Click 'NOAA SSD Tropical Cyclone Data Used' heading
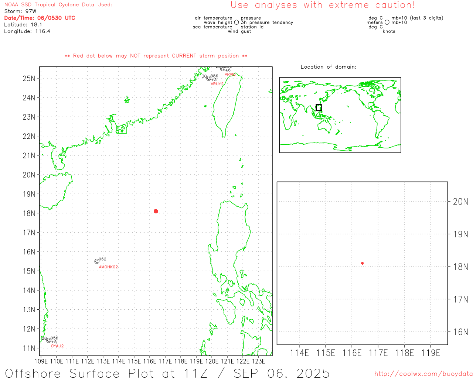The height and width of the screenshot is (378, 473). [58, 5]
